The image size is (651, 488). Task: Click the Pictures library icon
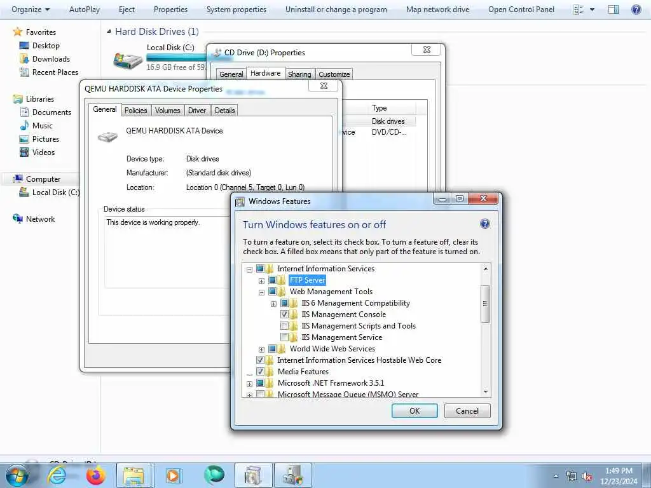point(24,139)
